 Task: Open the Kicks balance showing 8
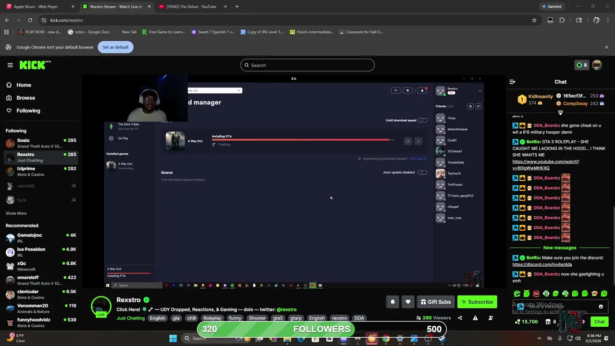click(582, 65)
